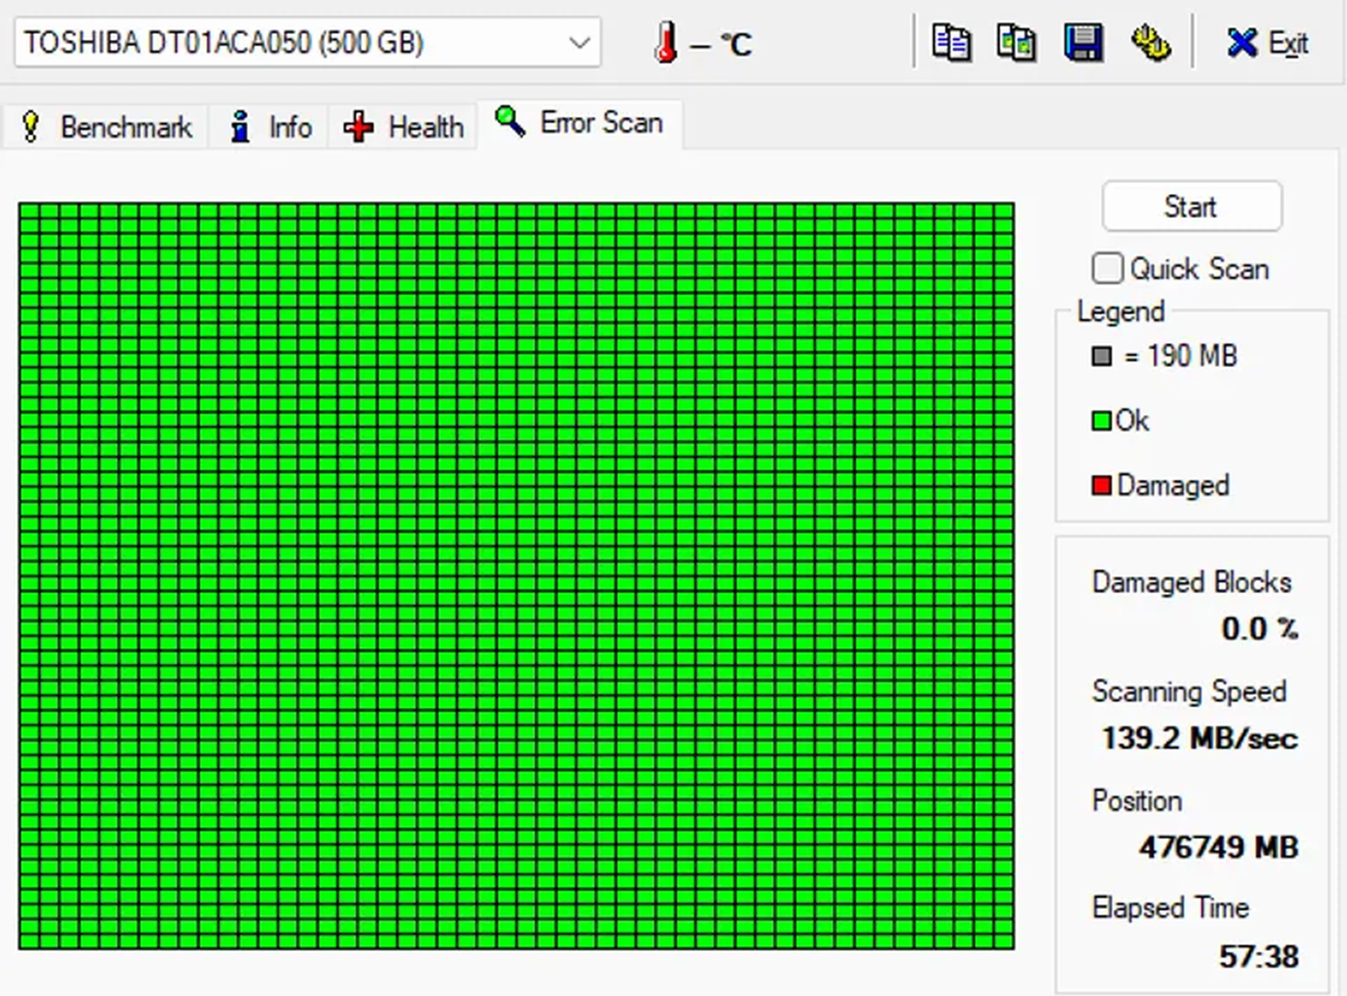Click the magnifier icon on the Error Scan tab

510,121
